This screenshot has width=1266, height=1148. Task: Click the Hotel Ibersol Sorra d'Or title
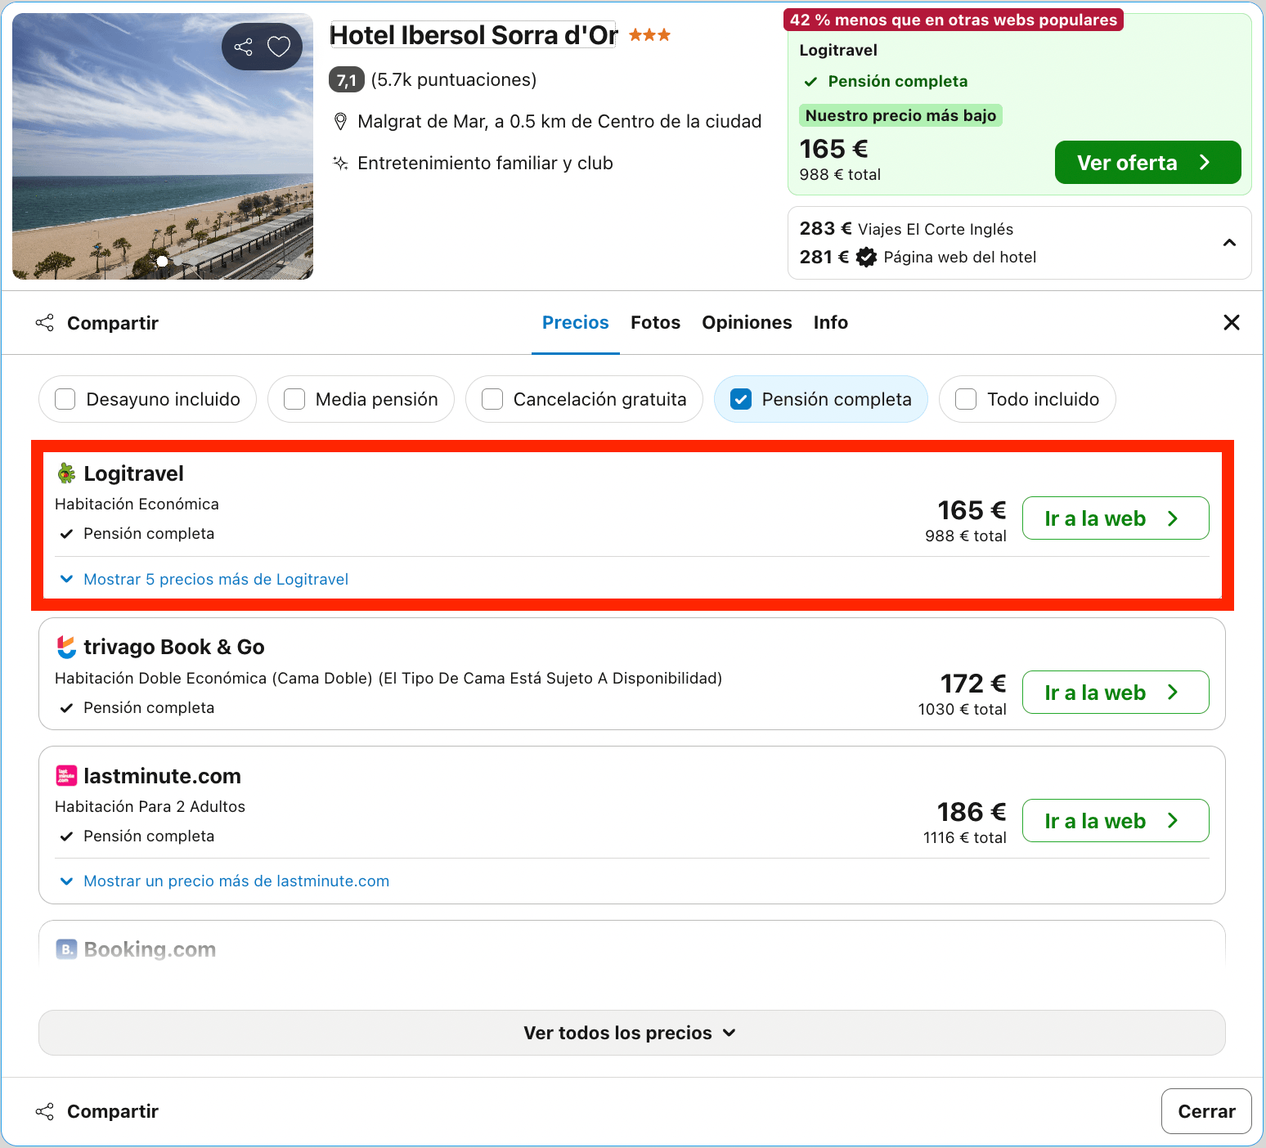point(474,35)
